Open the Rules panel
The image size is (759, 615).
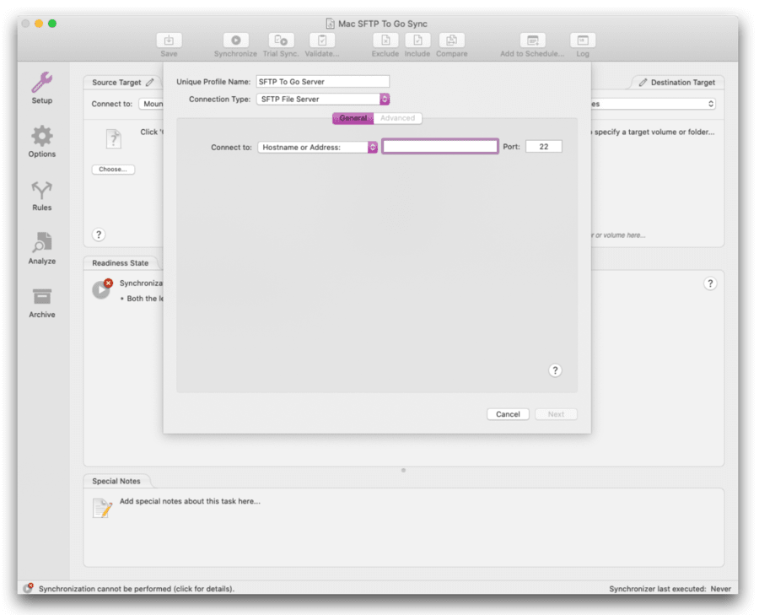[x=40, y=195]
